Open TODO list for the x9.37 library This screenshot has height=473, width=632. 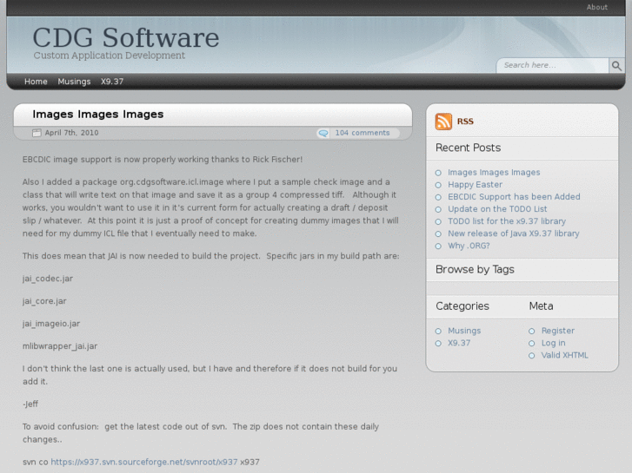click(x=507, y=221)
